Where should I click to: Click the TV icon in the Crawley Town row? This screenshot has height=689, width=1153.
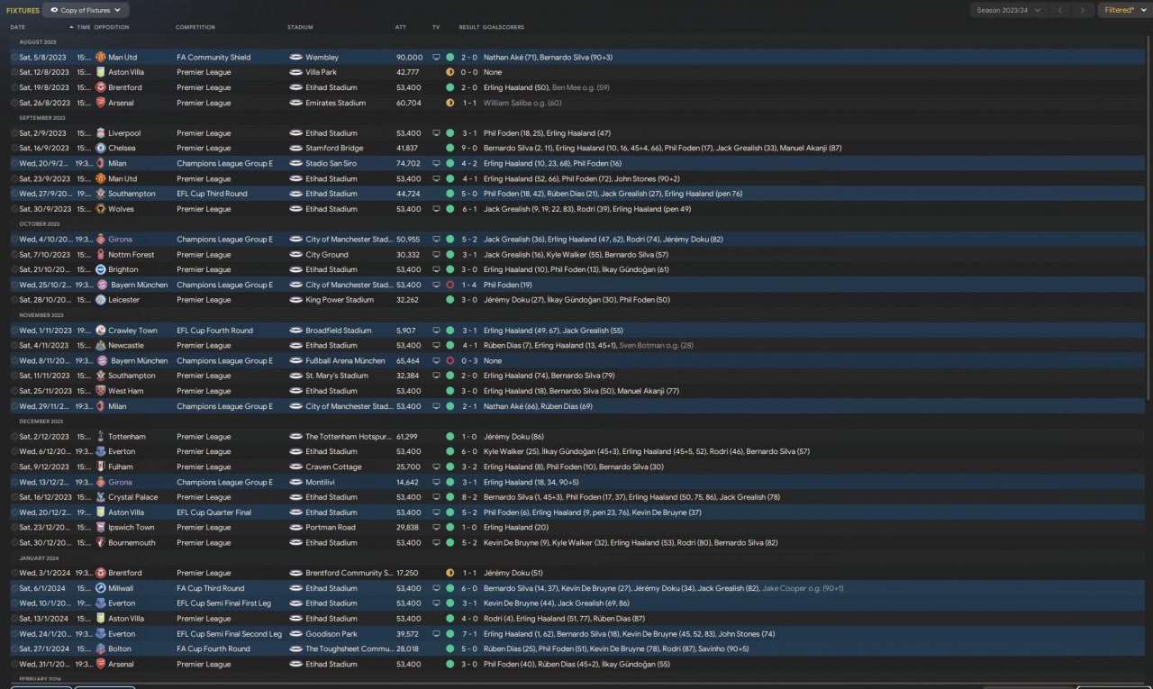click(x=436, y=331)
